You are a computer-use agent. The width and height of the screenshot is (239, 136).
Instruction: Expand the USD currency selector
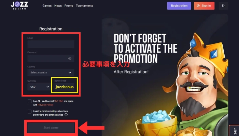tap(39, 87)
